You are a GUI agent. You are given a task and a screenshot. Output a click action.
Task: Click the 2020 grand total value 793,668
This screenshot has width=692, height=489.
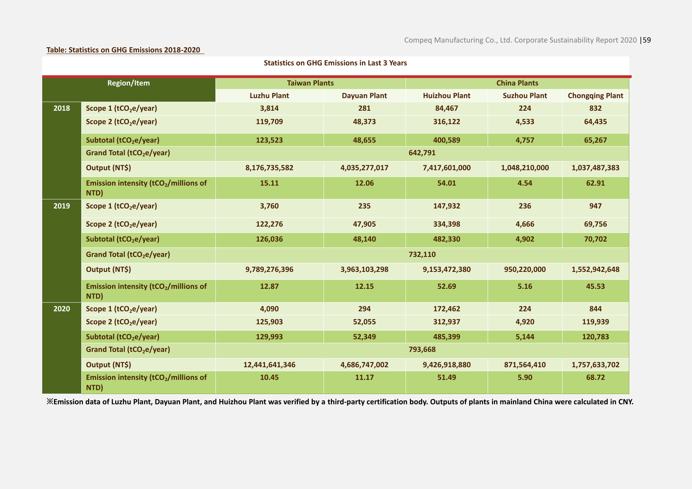pos(422,350)
